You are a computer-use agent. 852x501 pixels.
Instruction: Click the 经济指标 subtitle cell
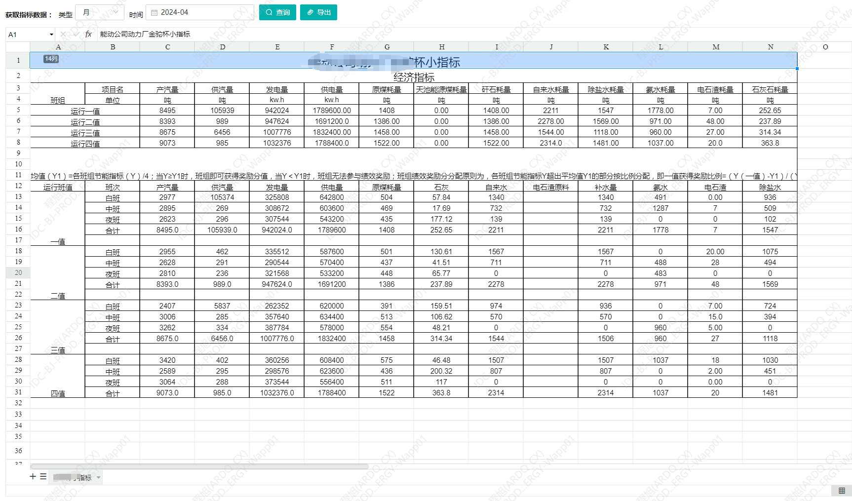pos(414,77)
